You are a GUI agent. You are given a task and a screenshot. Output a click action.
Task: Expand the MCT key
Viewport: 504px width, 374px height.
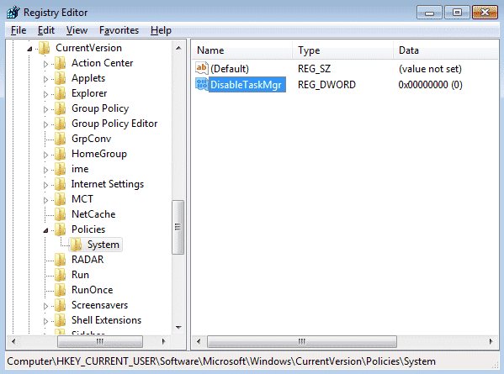(x=45, y=200)
